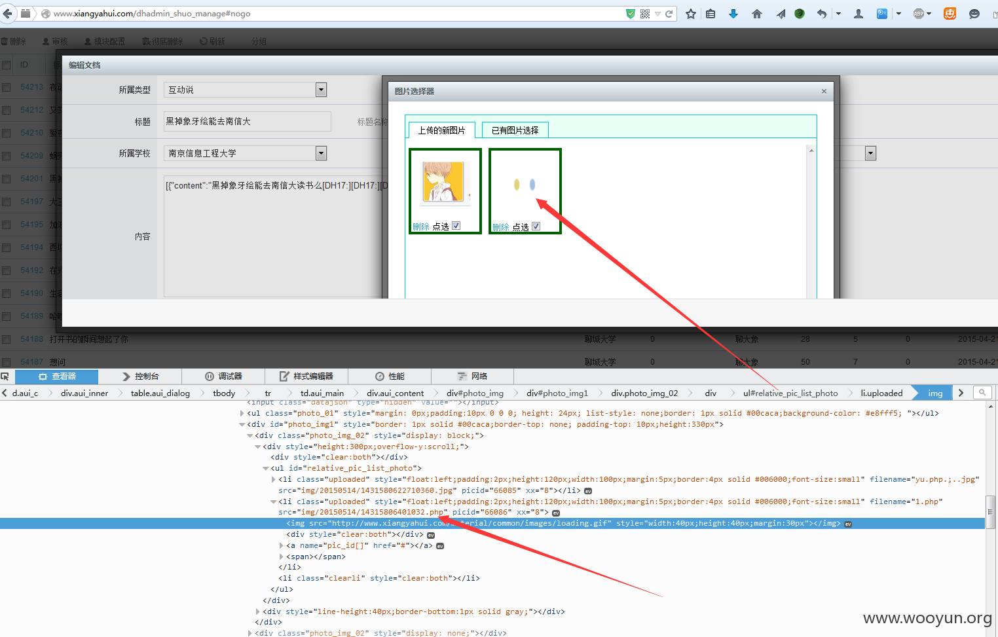Click the browser back arrow button

[x=8, y=14]
